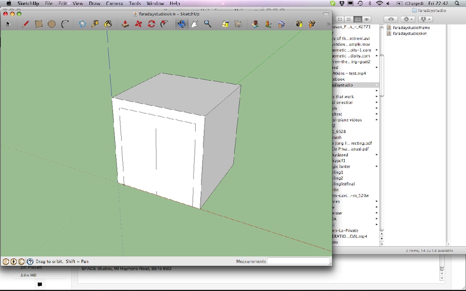This screenshot has width=466, height=291.
Task: Select the Rectangle drawing tool
Action: 39,24
